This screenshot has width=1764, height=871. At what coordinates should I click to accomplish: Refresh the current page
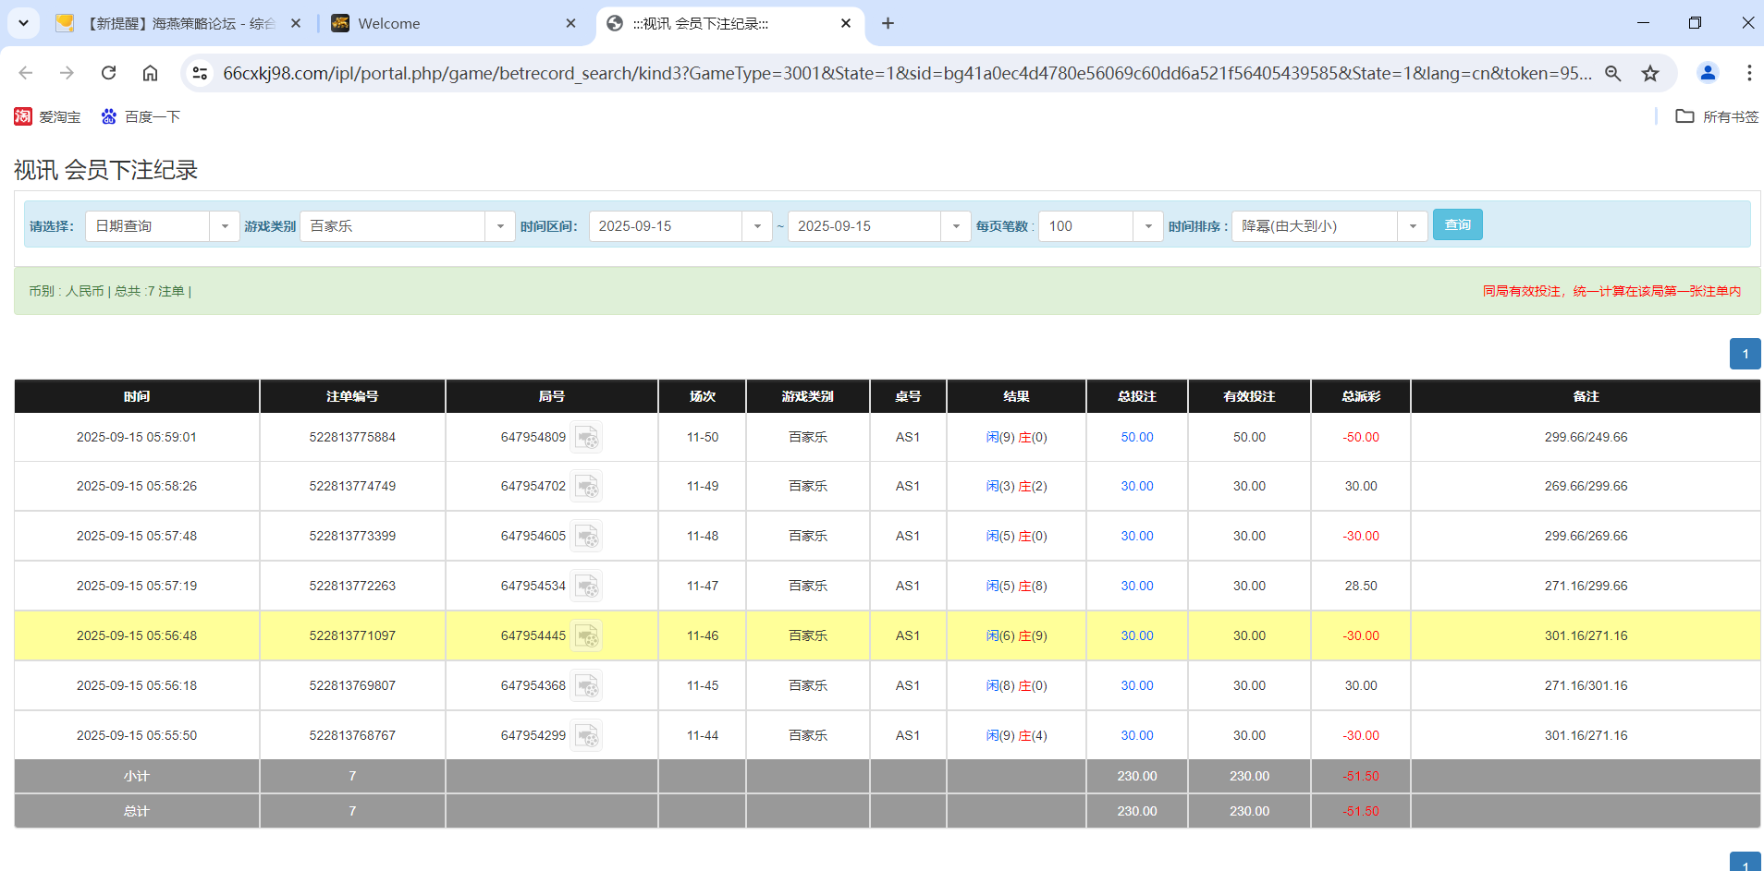(x=108, y=73)
